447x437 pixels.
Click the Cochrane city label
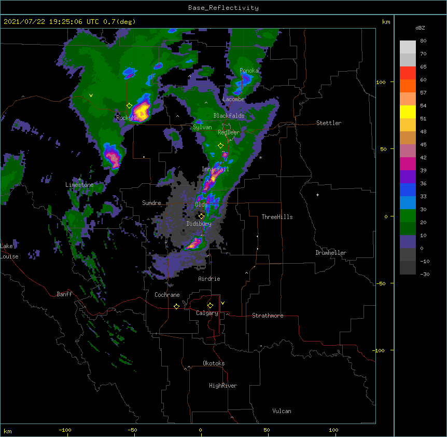(167, 295)
